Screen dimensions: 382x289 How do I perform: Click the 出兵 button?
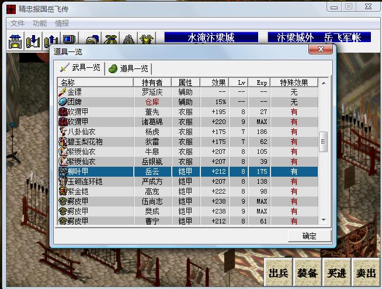(x=278, y=273)
